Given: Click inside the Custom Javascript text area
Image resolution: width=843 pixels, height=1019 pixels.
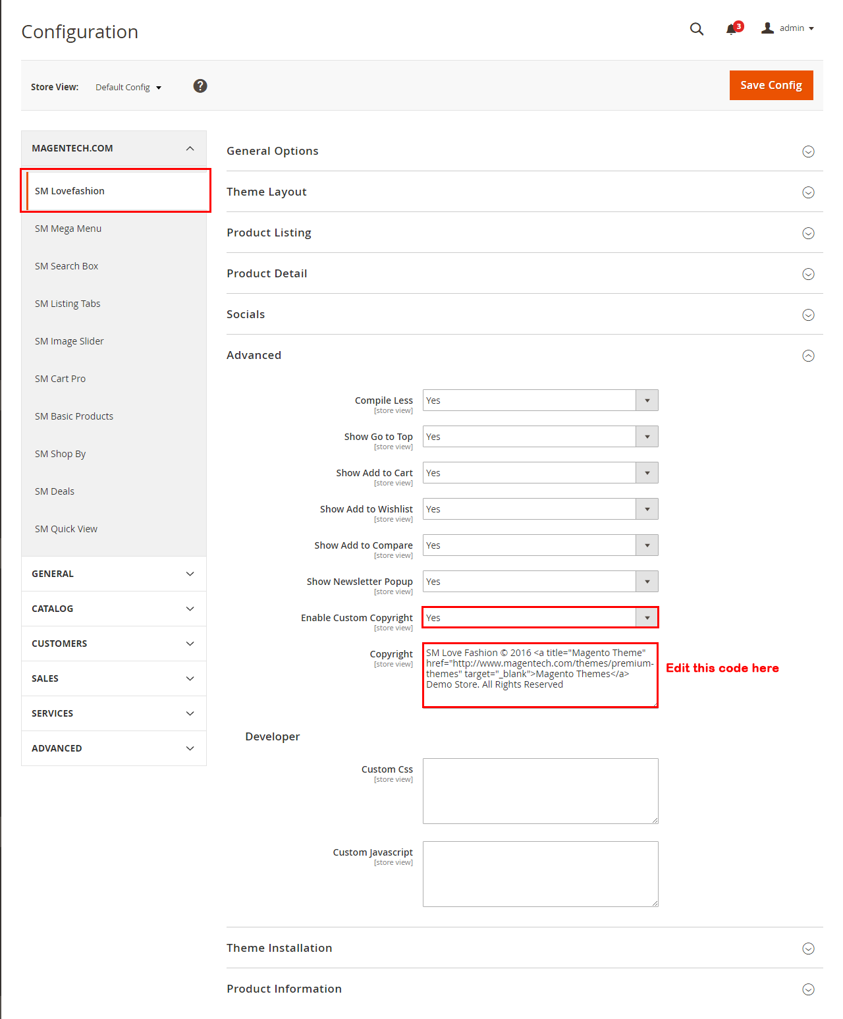Looking at the screenshot, I should coord(541,874).
